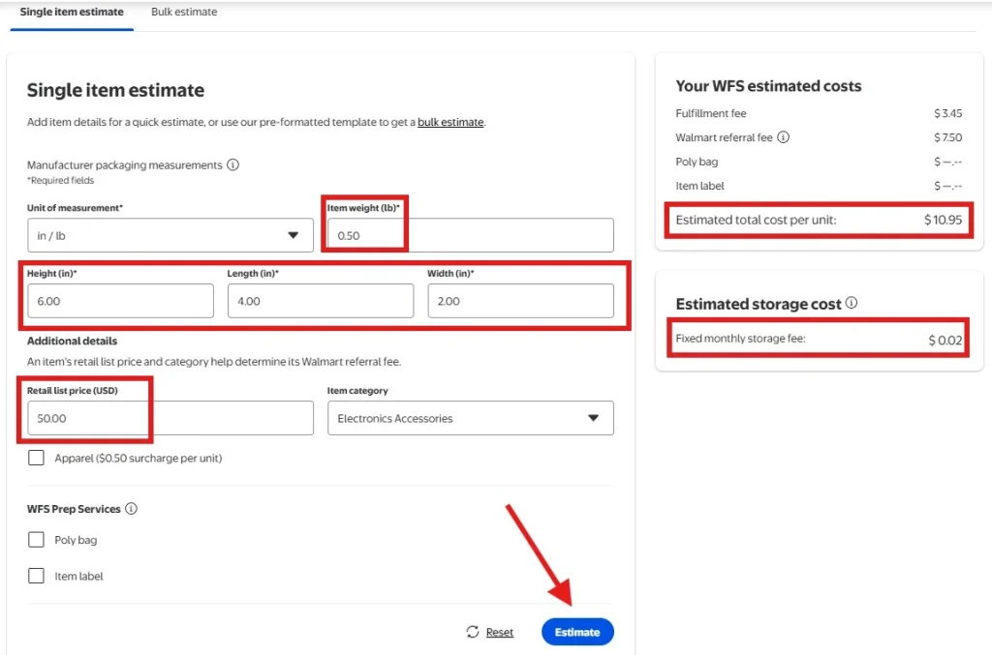The width and height of the screenshot is (992, 655).
Task: Show info for Manufacturer packaging measurements
Action: 232,164
